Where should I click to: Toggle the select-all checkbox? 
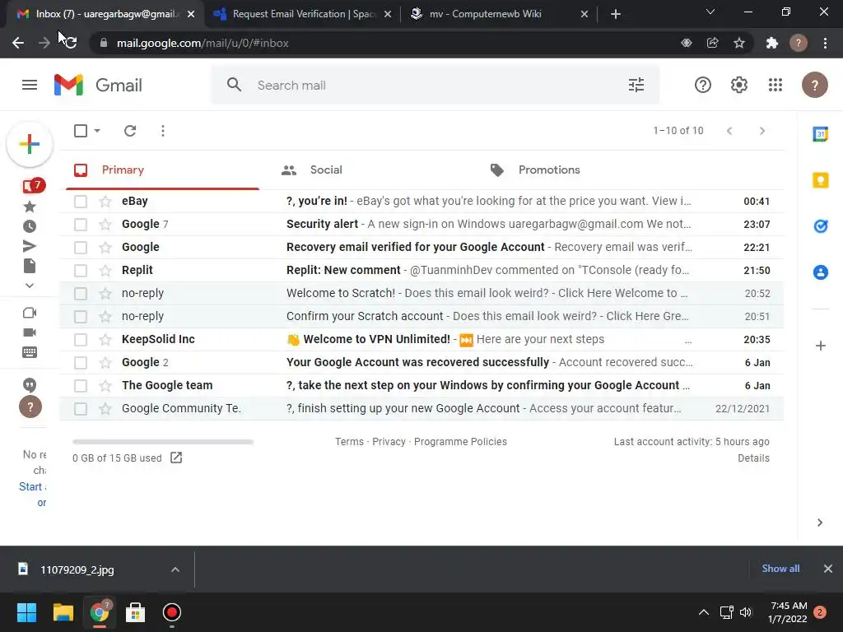(x=81, y=131)
